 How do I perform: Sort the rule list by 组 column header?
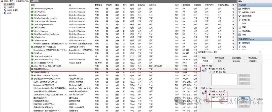70,5
